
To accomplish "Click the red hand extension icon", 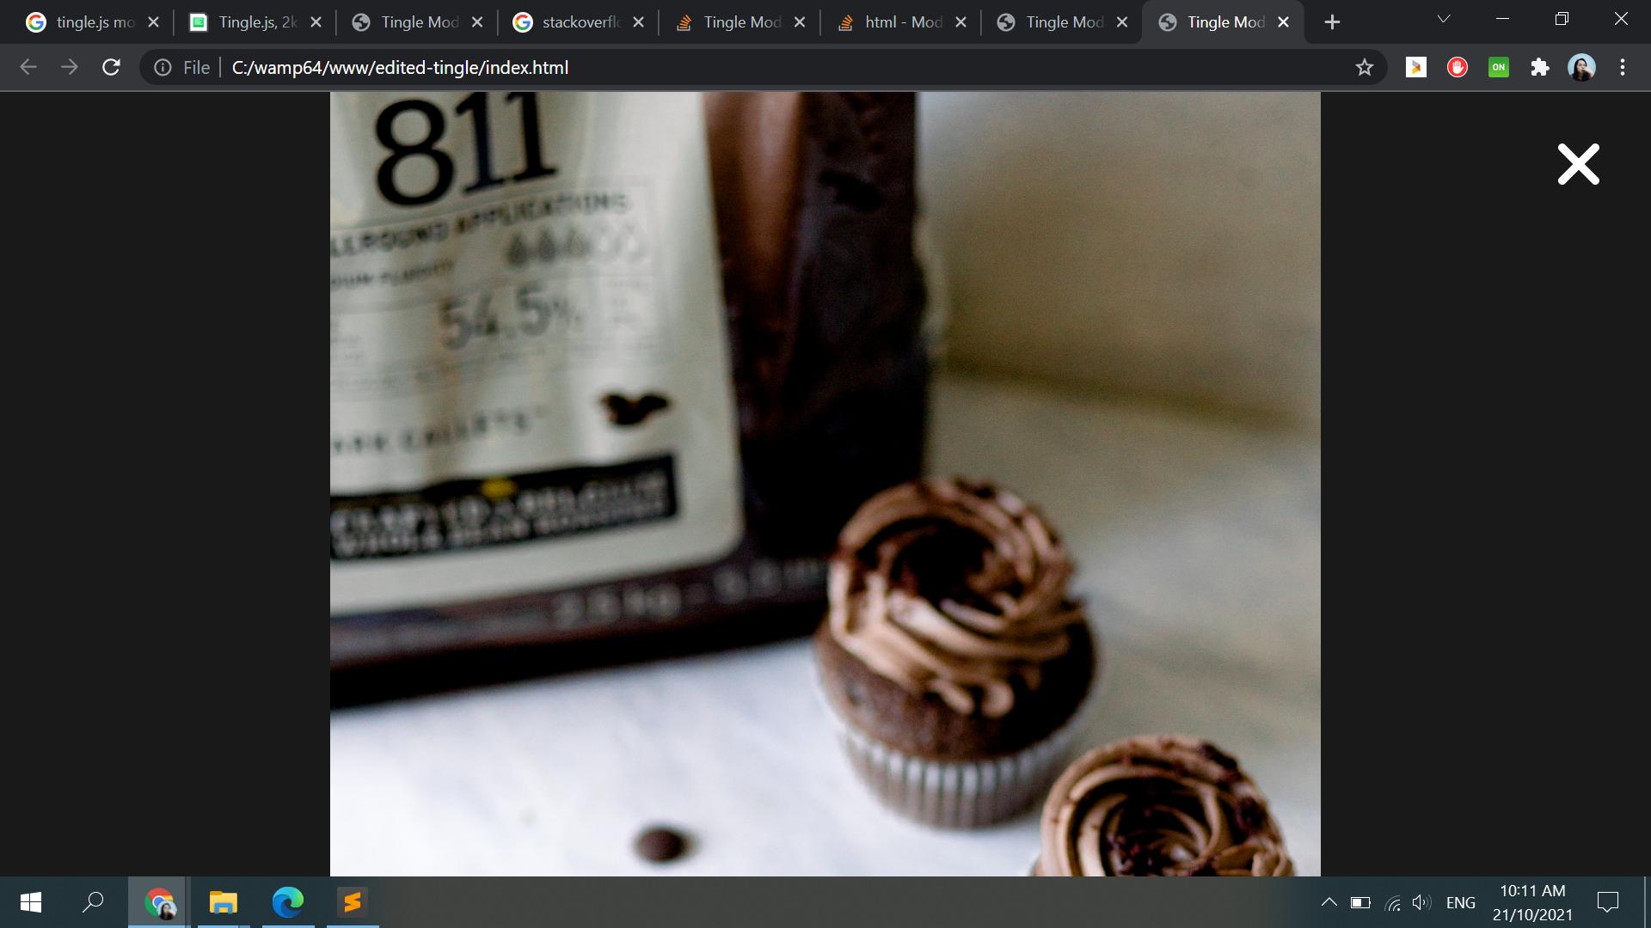I will pyautogui.click(x=1457, y=67).
